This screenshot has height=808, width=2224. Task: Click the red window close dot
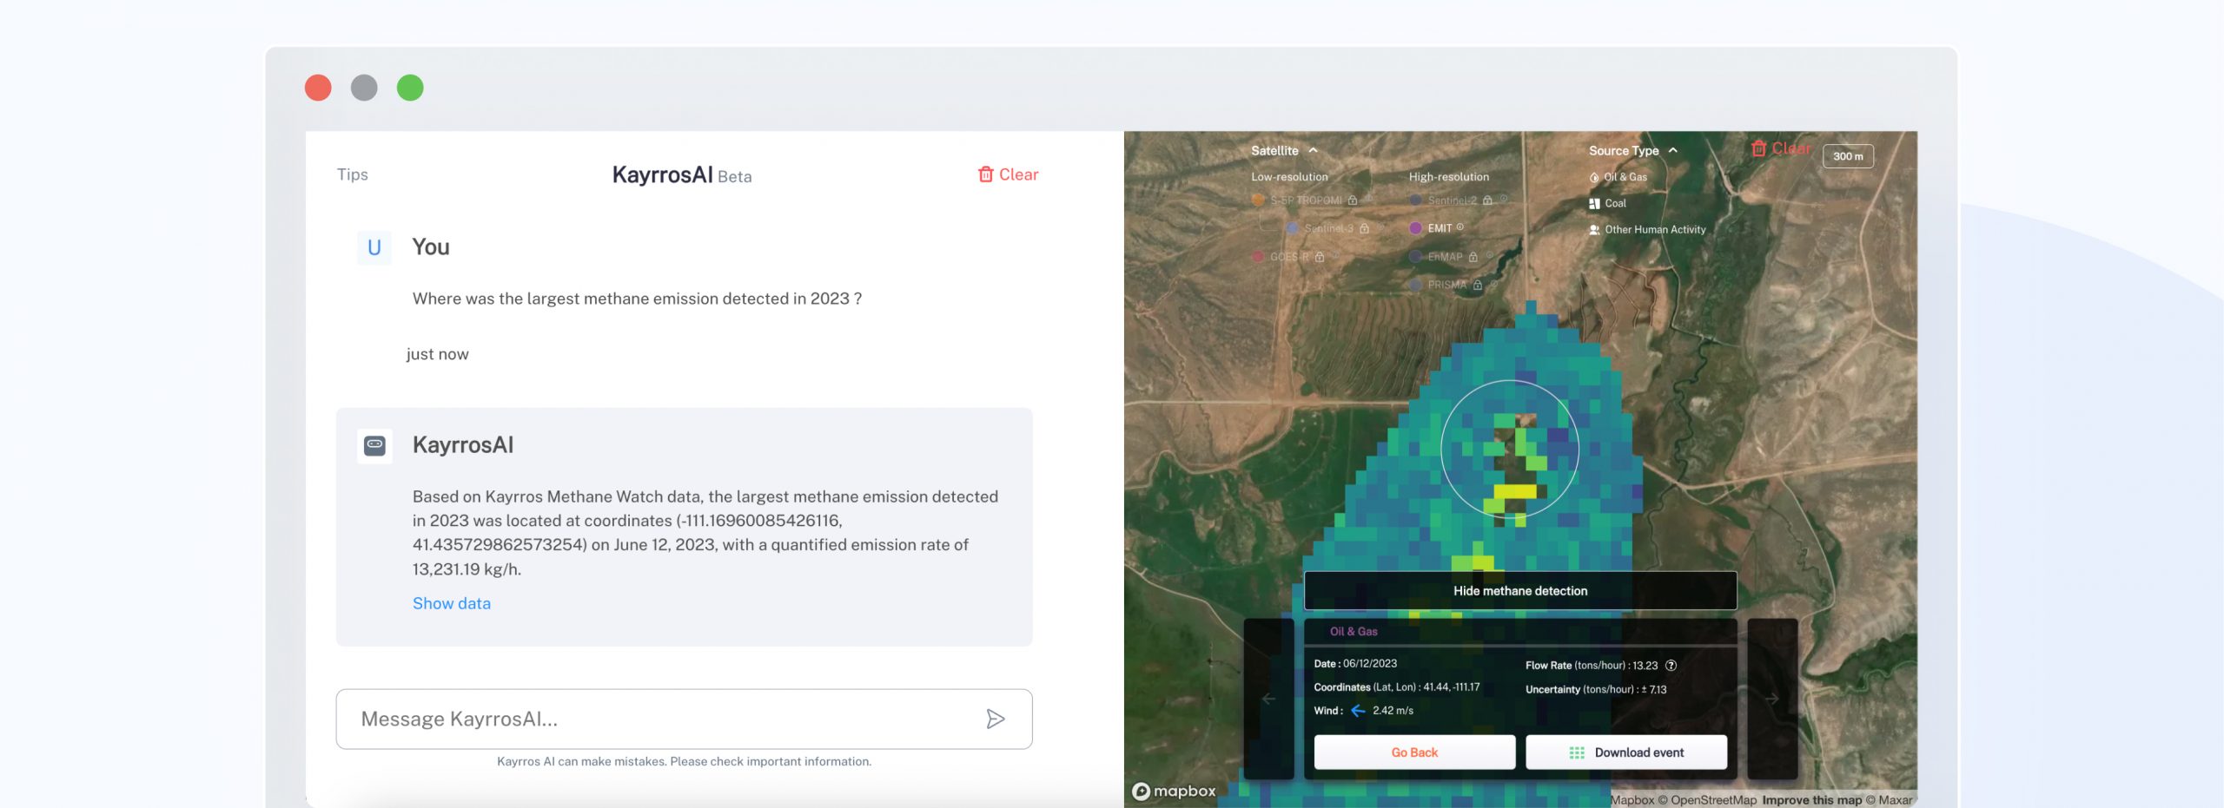pos(318,88)
